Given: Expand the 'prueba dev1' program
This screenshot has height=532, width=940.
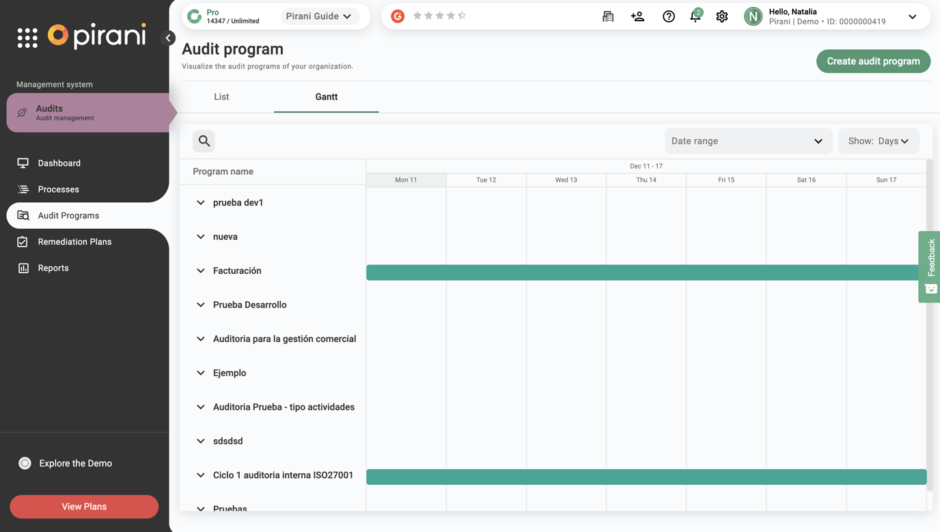Looking at the screenshot, I should (x=200, y=202).
